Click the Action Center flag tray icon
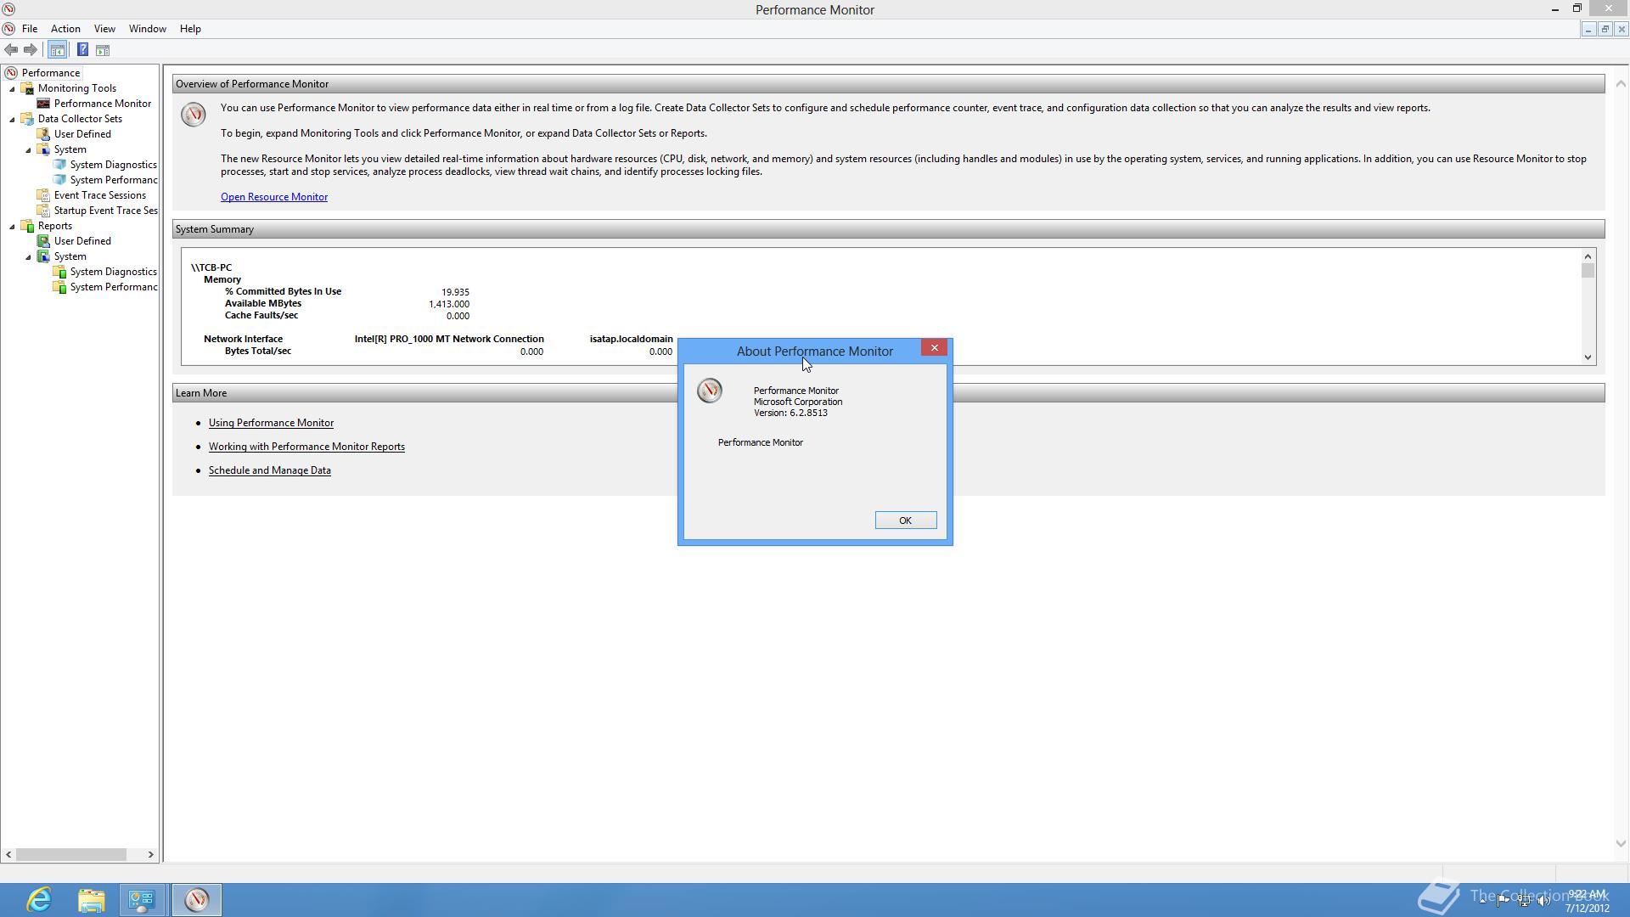Viewport: 1630px width, 917px height. coord(1504,901)
